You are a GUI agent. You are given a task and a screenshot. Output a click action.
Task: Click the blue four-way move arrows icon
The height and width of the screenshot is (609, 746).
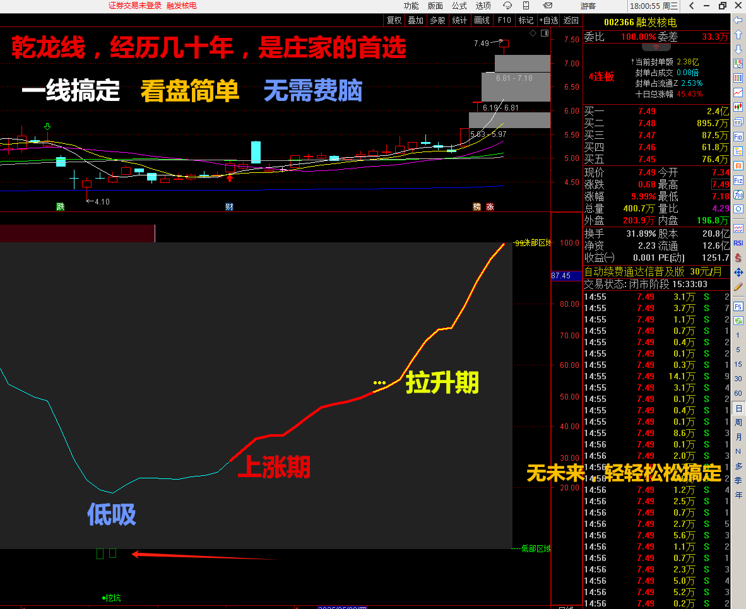738,272
